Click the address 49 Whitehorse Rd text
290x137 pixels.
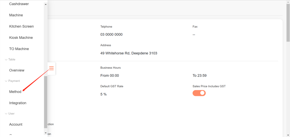coord(129,53)
